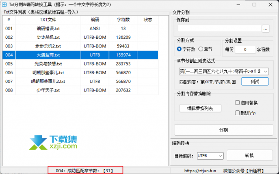Click the 207632 character count cell
The image size is (279, 174).
coord(123,90)
